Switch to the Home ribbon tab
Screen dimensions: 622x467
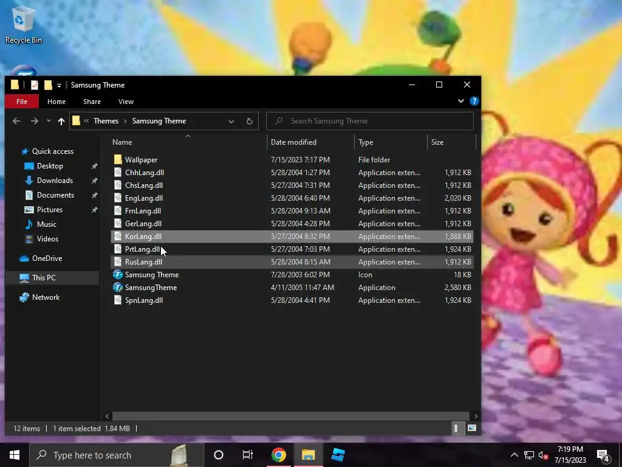point(56,102)
